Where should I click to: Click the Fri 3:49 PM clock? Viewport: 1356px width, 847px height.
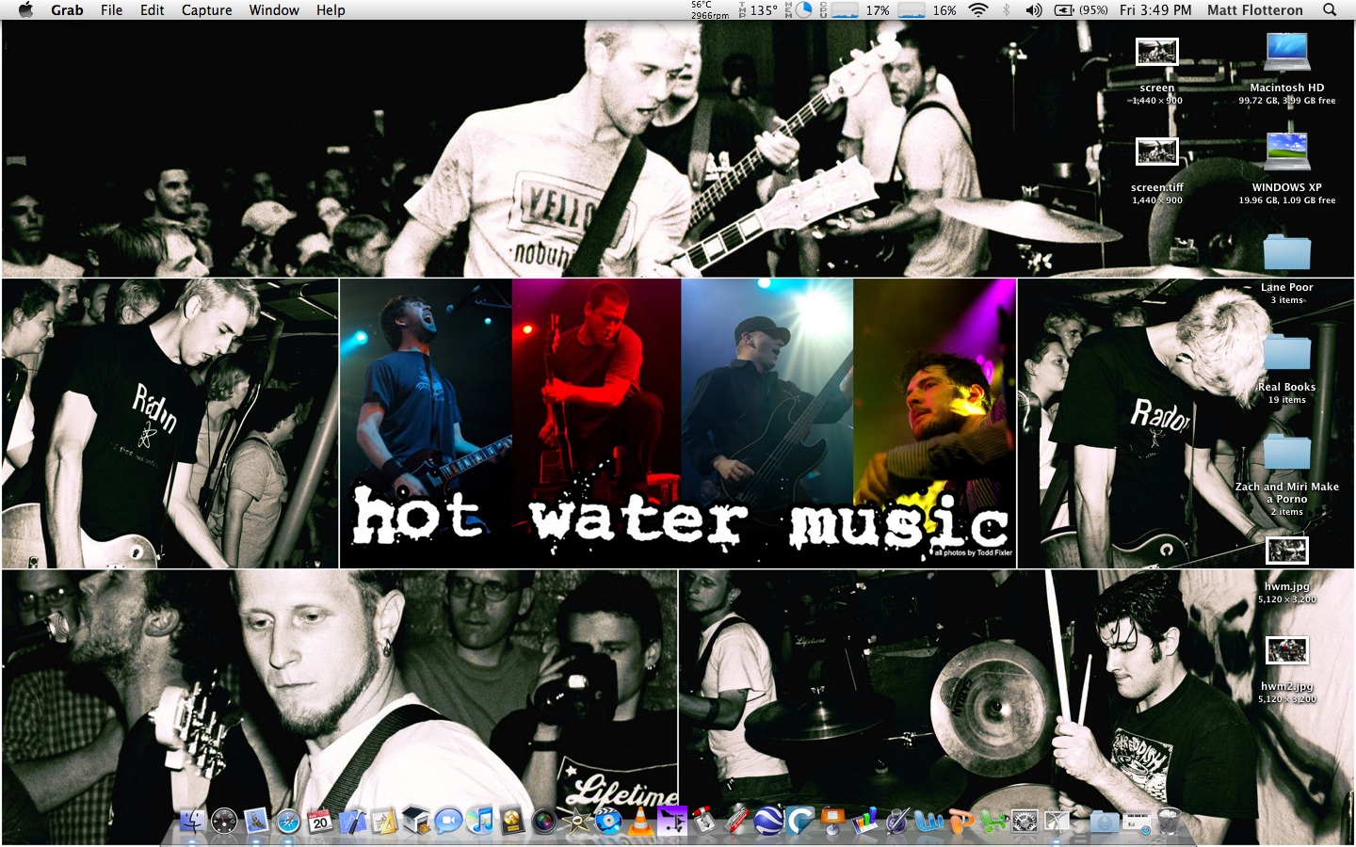click(x=1155, y=9)
